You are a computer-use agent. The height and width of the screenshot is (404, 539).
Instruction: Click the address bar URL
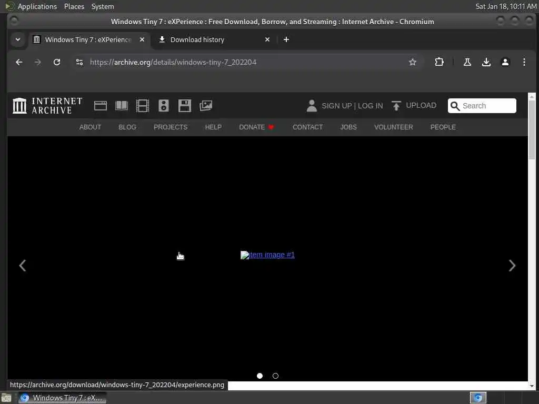coord(173,62)
